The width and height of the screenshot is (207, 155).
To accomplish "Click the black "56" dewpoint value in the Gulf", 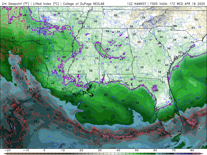I will [86, 106].
